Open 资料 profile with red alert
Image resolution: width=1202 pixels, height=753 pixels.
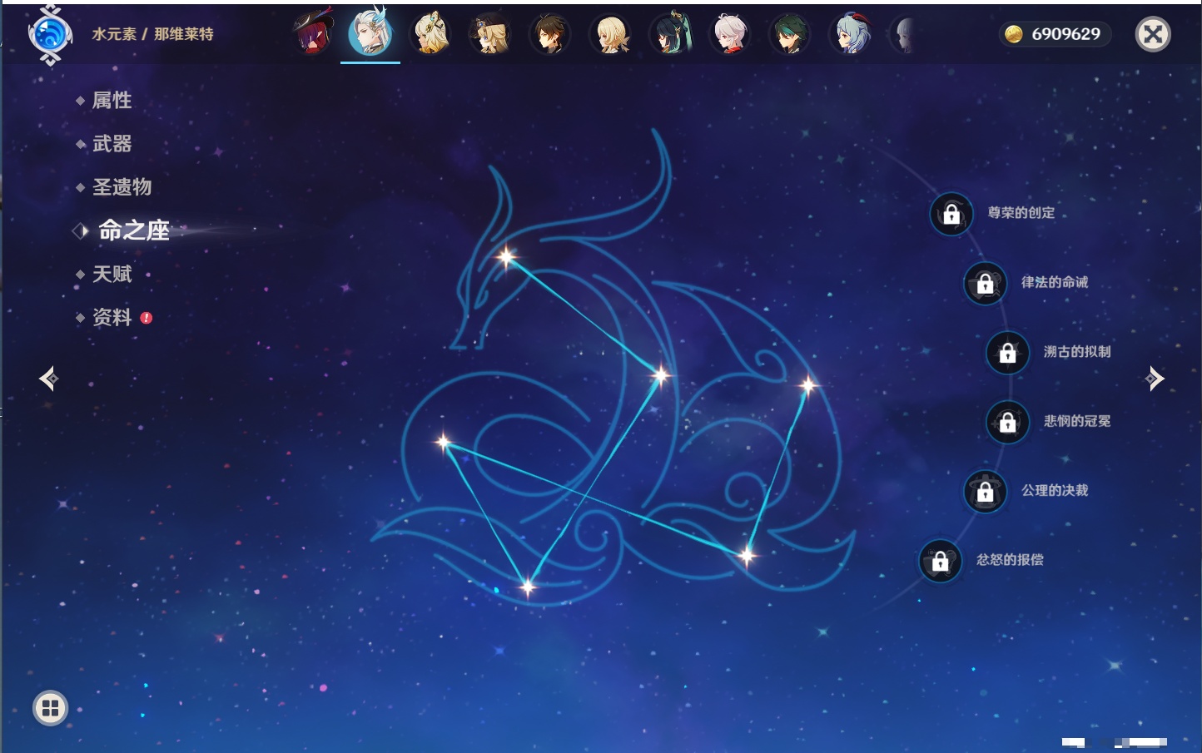click(112, 317)
